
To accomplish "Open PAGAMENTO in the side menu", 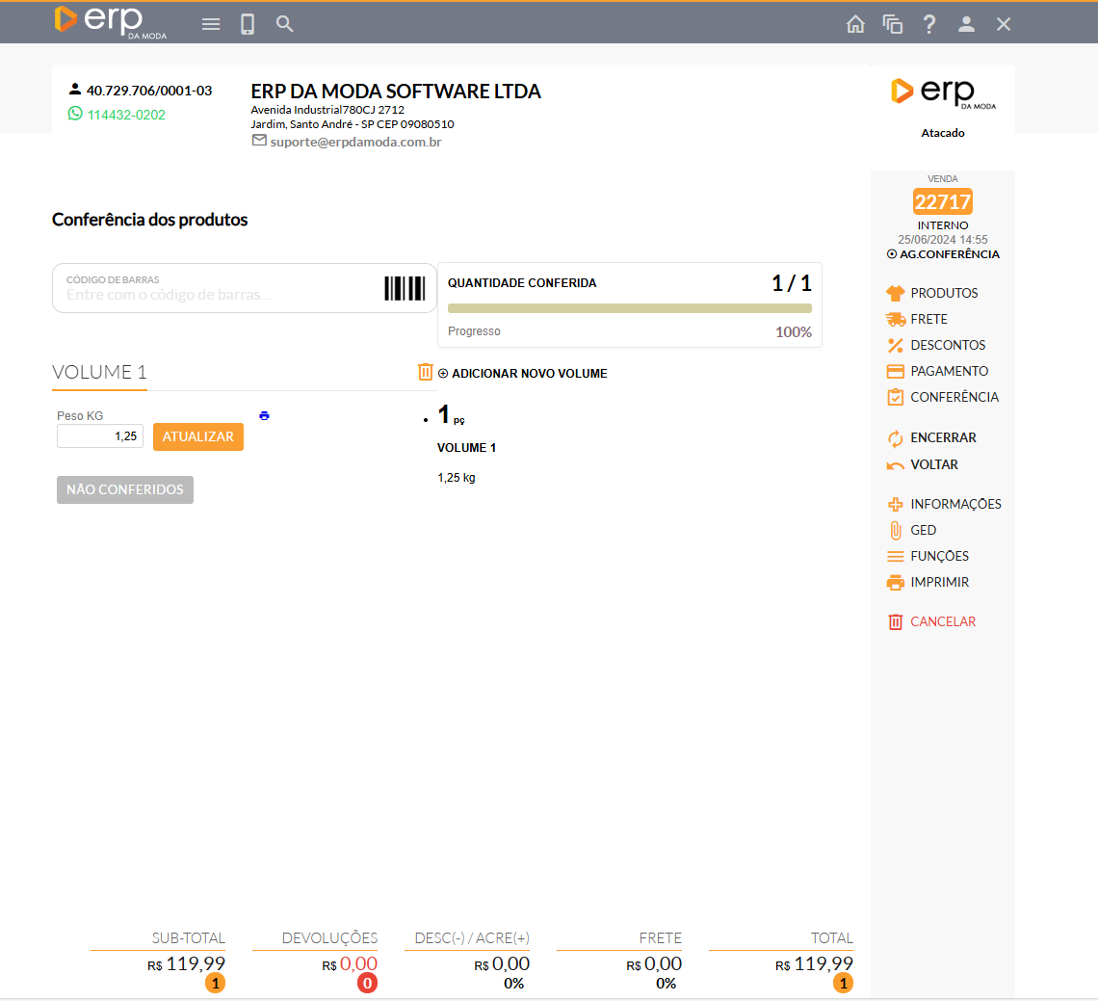I will (949, 371).
